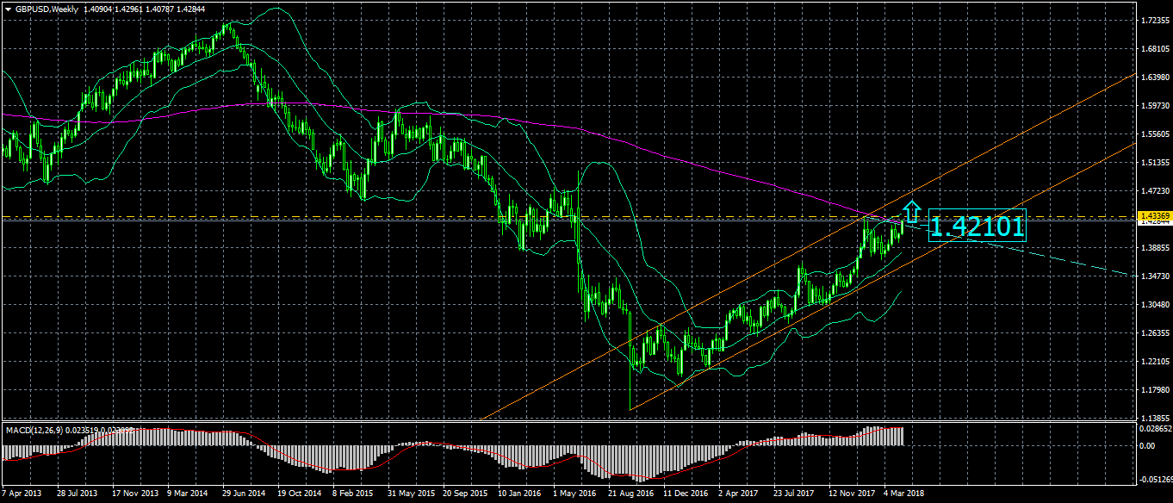Select the 29 Jun 2014 date label
Viewport: 1173px width, 503px height.
(x=243, y=494)
